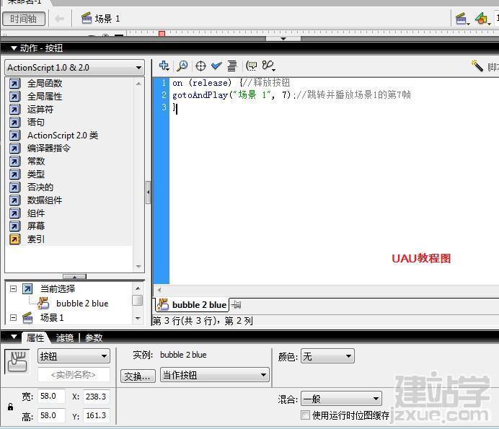Viewport: 499px width, 429px height.
Task: Collapse the Properties panel triangle
Action: pos(14,337)
